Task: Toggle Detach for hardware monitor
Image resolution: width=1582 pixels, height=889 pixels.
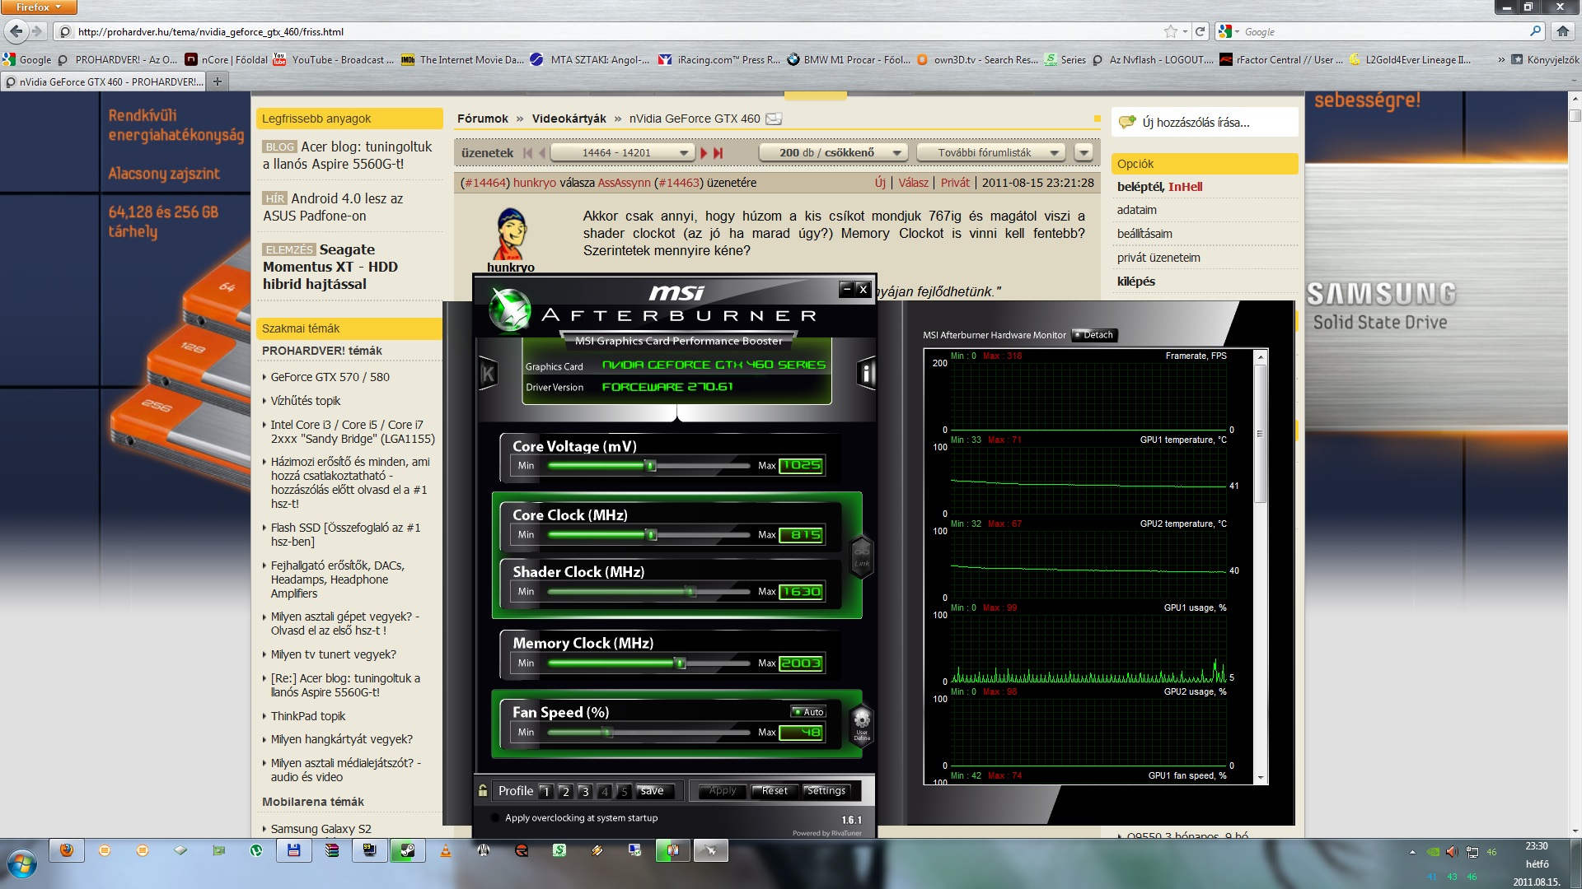Action: [x=1093, y=335]
